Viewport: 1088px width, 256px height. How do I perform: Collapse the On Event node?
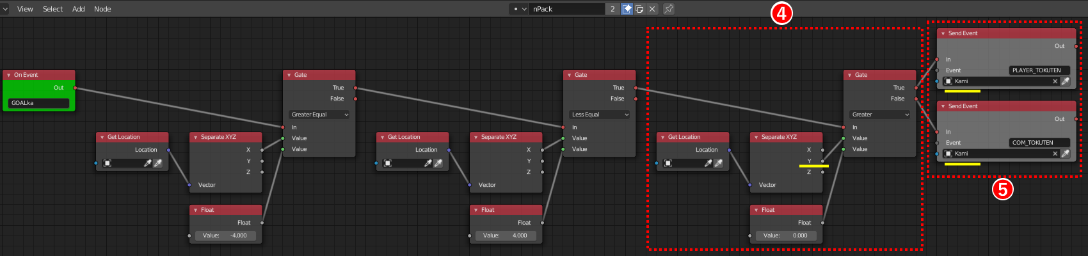8,75
